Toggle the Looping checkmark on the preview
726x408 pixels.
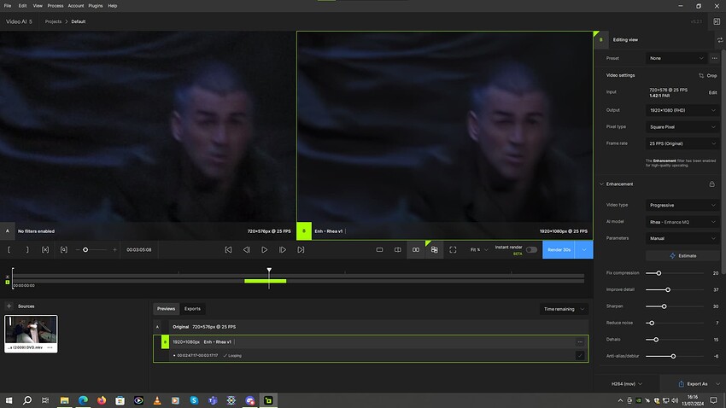(225, 355)
